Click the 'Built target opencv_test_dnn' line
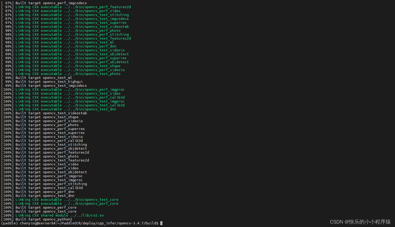395x227 pixels. coord(38,196)
